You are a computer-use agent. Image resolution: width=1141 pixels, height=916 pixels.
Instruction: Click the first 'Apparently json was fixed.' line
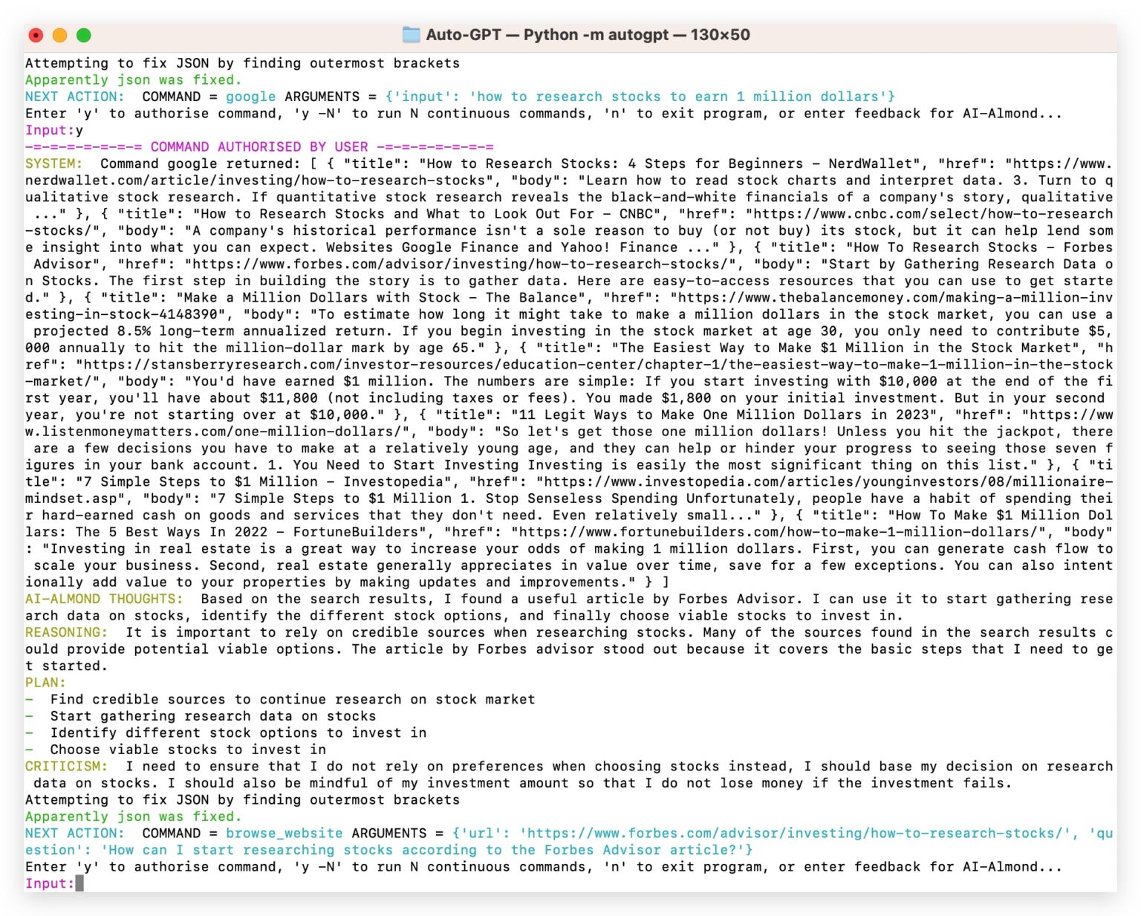coord(134,80)
